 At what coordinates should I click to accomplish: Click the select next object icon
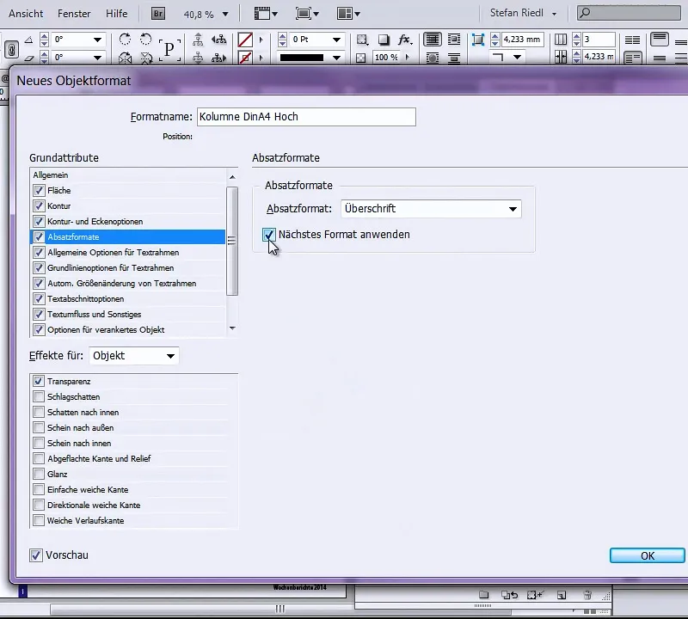219,58
